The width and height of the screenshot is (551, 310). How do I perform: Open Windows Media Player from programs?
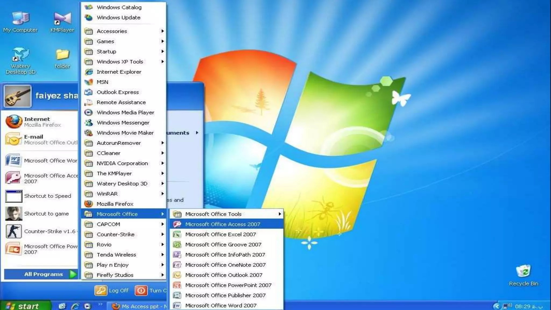[x=125, y=112]
